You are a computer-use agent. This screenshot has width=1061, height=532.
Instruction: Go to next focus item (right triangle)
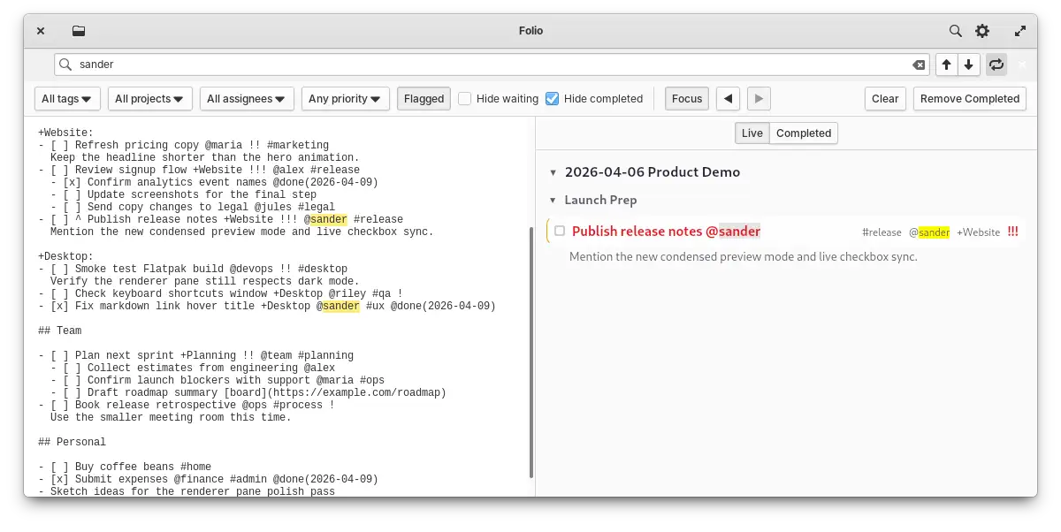pyautogui.click(x=759, y=99)
